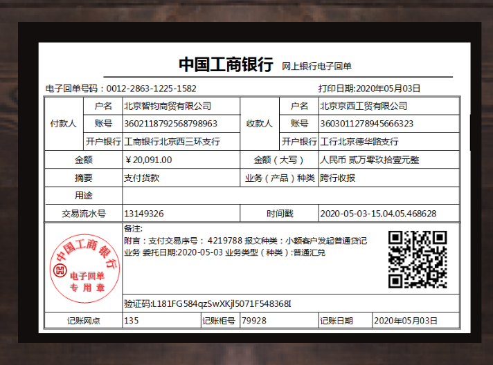This screenshot has height=365, width=493.
Task: Click posting branch value 135
Action: coord(131,321)
